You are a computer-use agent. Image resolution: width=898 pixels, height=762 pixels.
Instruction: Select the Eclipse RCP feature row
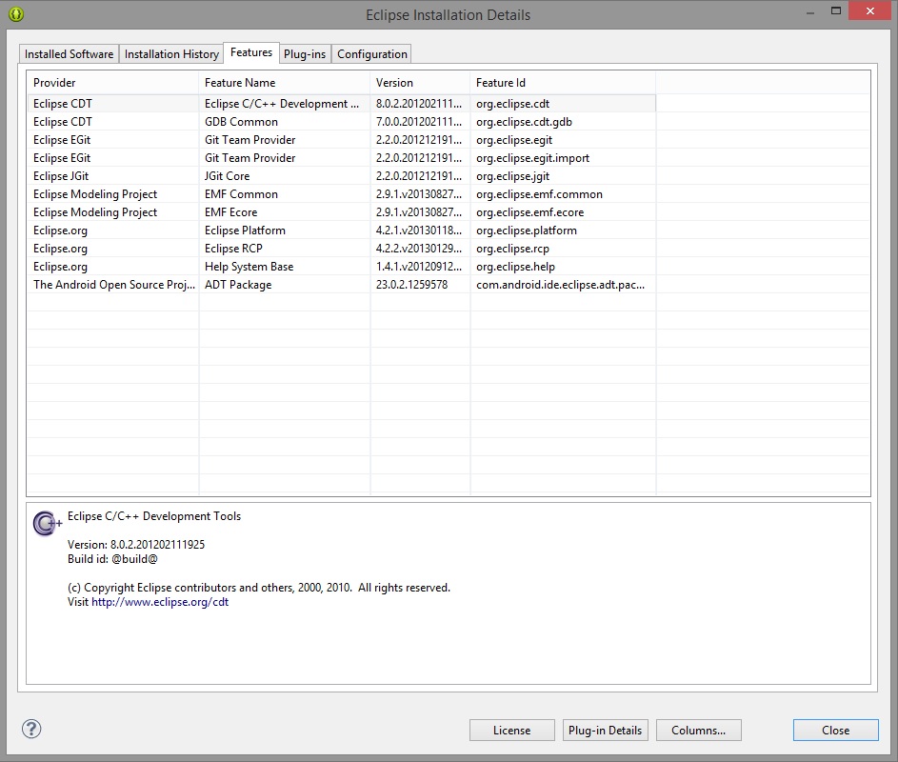tap(341, 249)
